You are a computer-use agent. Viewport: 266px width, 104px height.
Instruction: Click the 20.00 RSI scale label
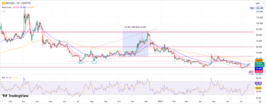click(x=258, y=98)
